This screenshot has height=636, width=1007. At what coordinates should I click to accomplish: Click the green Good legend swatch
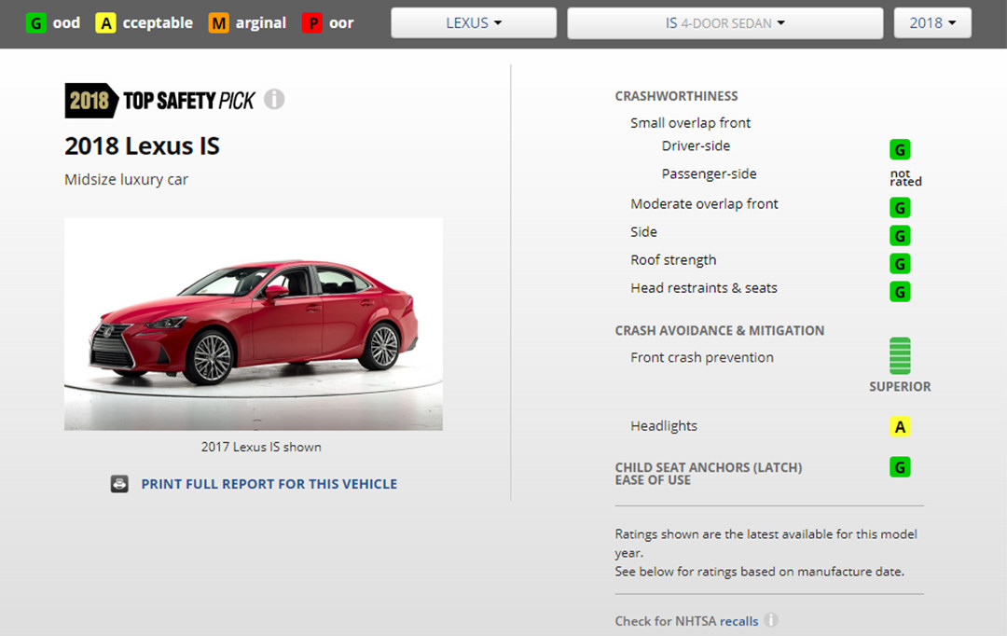35,23
